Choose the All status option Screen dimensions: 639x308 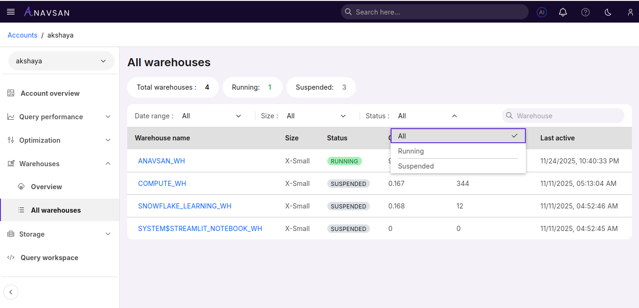pyautogui.click(x=458, y=136)
